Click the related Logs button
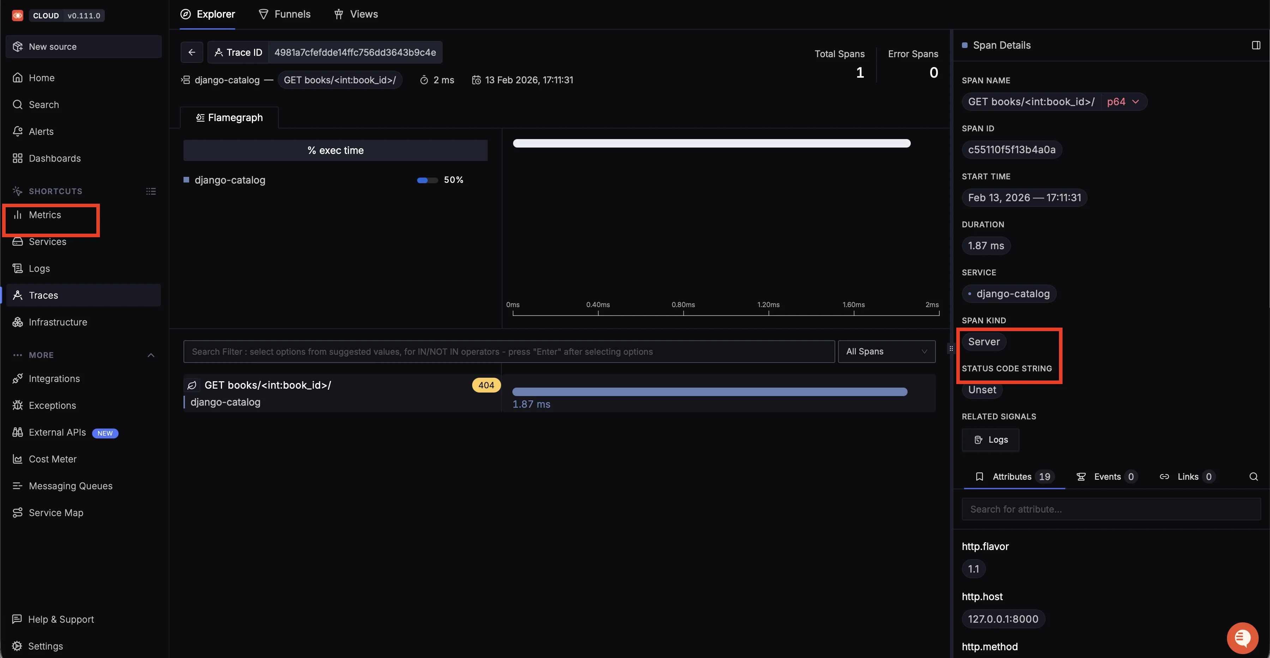 (991, 439)
